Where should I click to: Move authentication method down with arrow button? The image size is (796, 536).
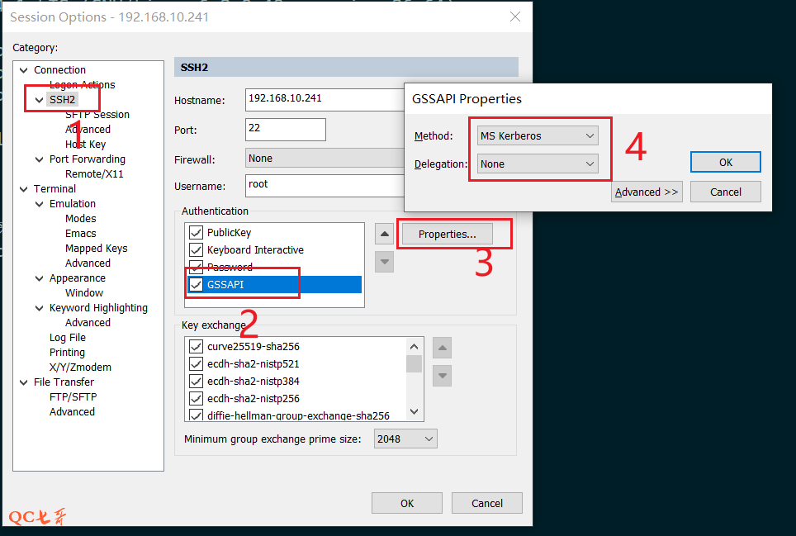click(x=384, y=262)
